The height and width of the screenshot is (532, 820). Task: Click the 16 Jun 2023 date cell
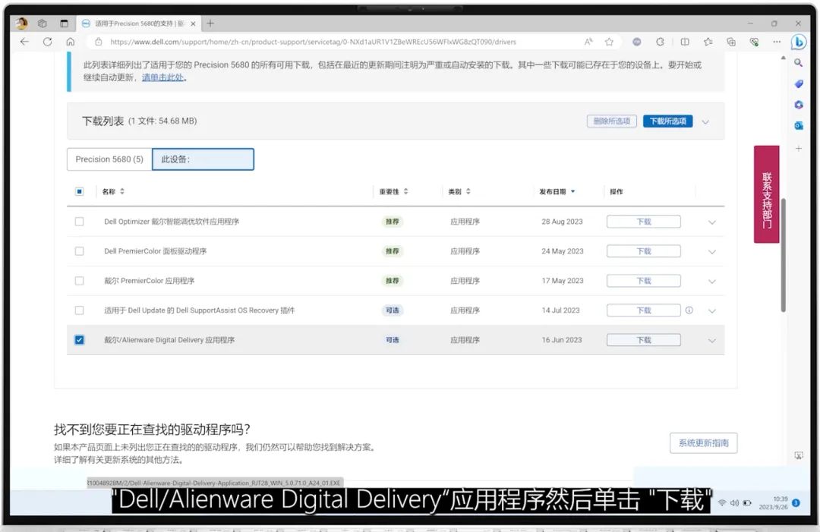click(562, 340)
